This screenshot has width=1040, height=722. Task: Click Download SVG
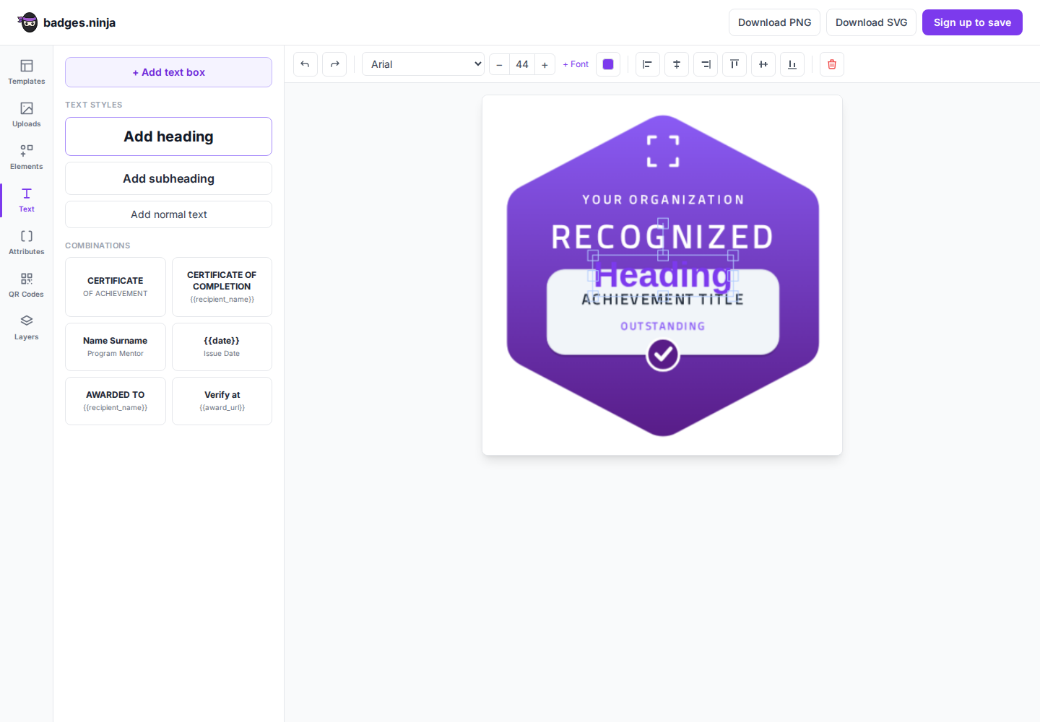coord(871,22)
